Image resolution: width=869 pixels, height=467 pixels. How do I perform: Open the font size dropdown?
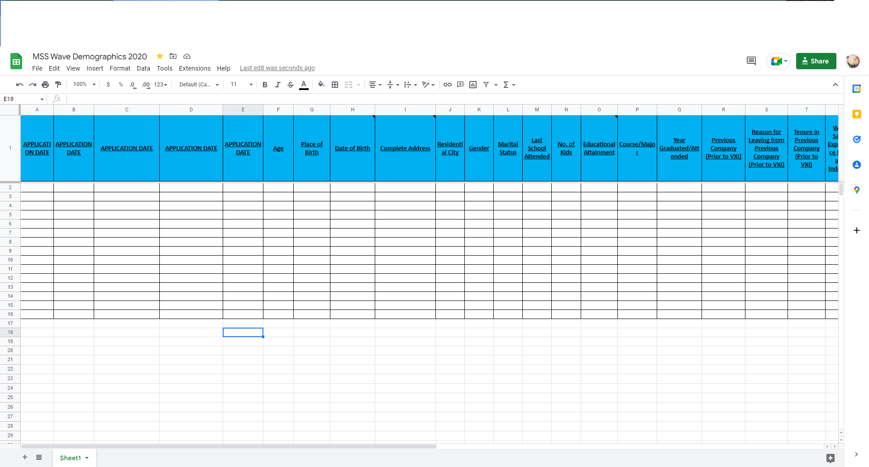pyautogui.click(x=241, y=85)
